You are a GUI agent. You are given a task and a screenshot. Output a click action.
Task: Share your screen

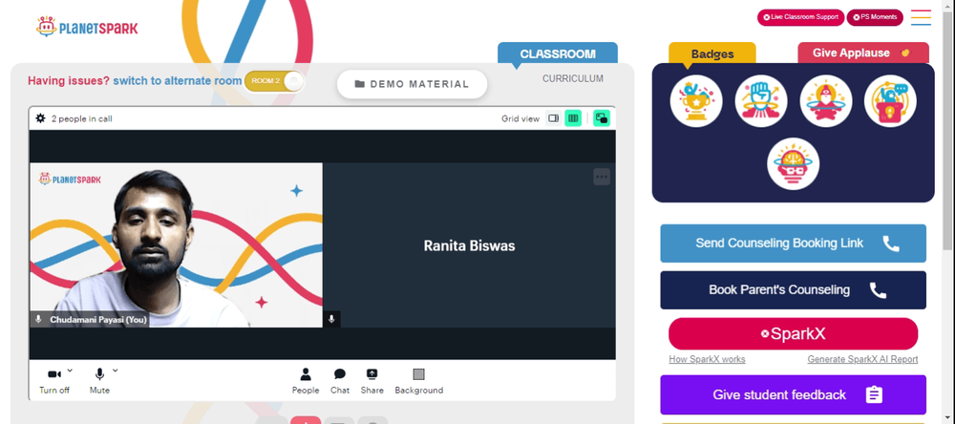(x=371, y=381)
